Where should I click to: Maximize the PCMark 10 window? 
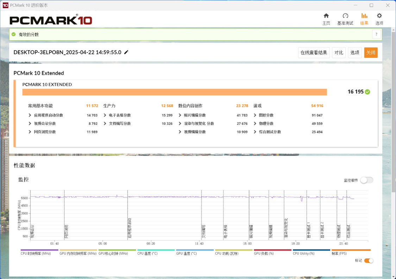click(371, 5)
